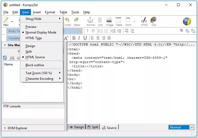This screenshot has height=138, width=198.
Task: Click the <br> line in source
Action: coord(72,79)
